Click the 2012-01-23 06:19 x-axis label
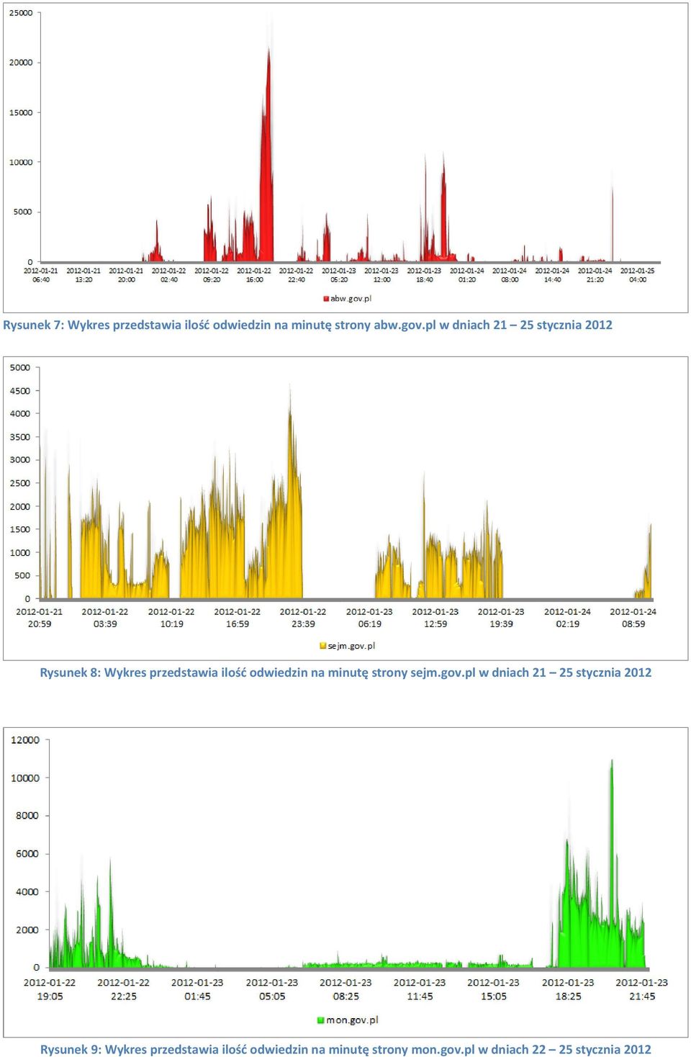Viewport: 691px width, 1057px height. click(x=369, y=618)
